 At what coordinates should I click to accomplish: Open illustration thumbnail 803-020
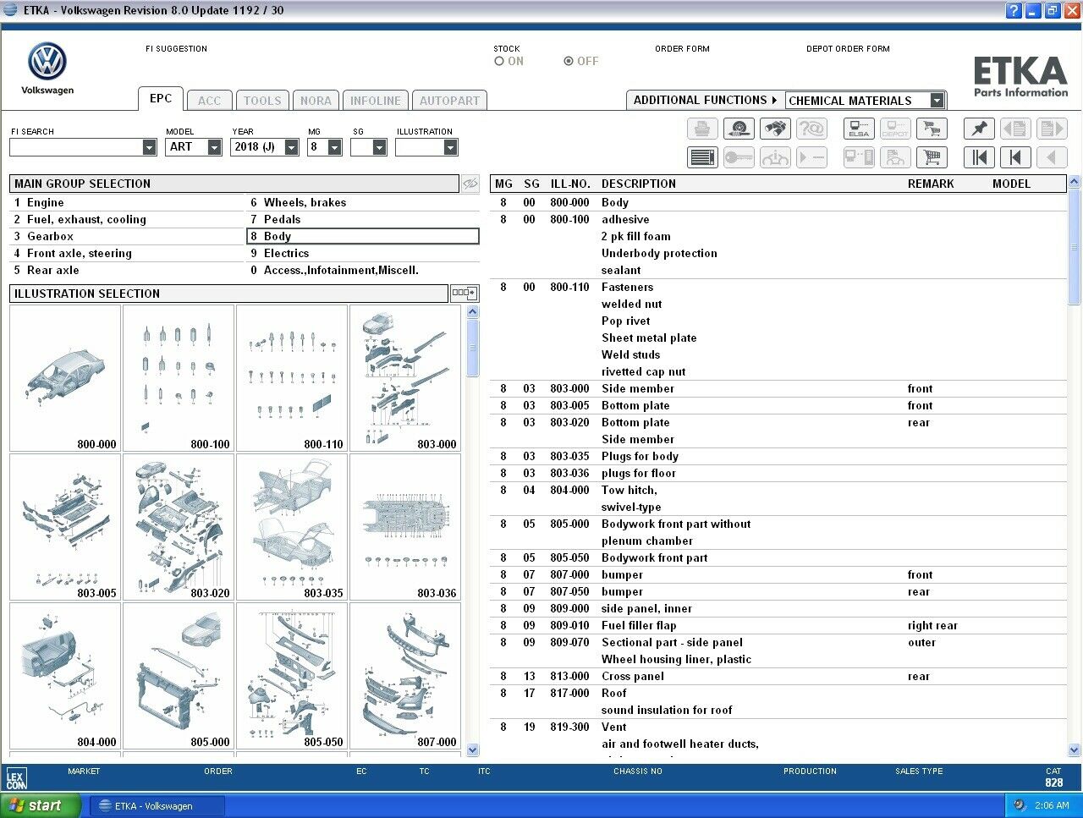pyautogui.click(x=179, y=528)
